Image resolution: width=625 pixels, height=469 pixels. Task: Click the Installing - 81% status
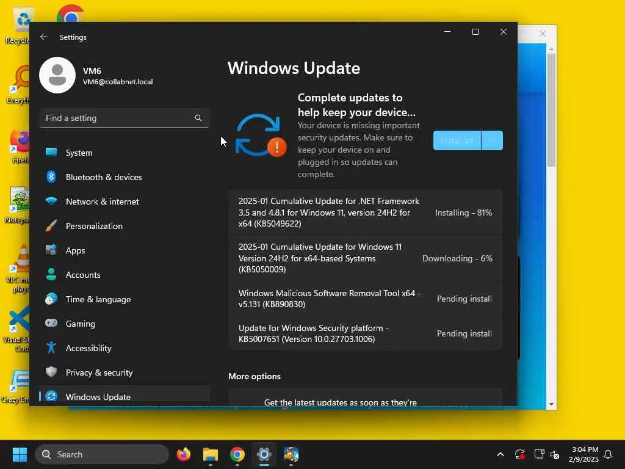tap(463, 213)
